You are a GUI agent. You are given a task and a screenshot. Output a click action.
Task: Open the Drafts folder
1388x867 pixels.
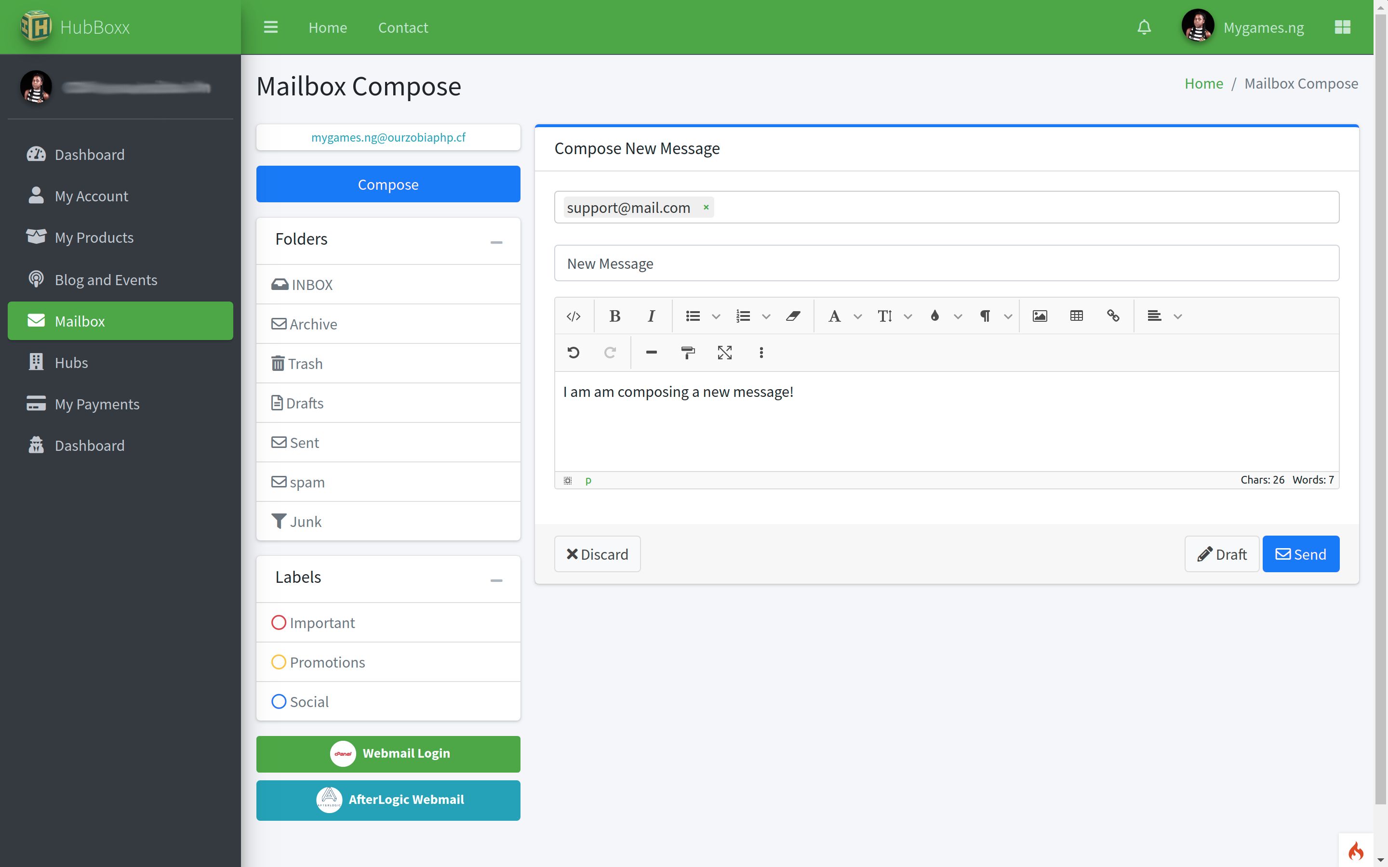(305, 403)
